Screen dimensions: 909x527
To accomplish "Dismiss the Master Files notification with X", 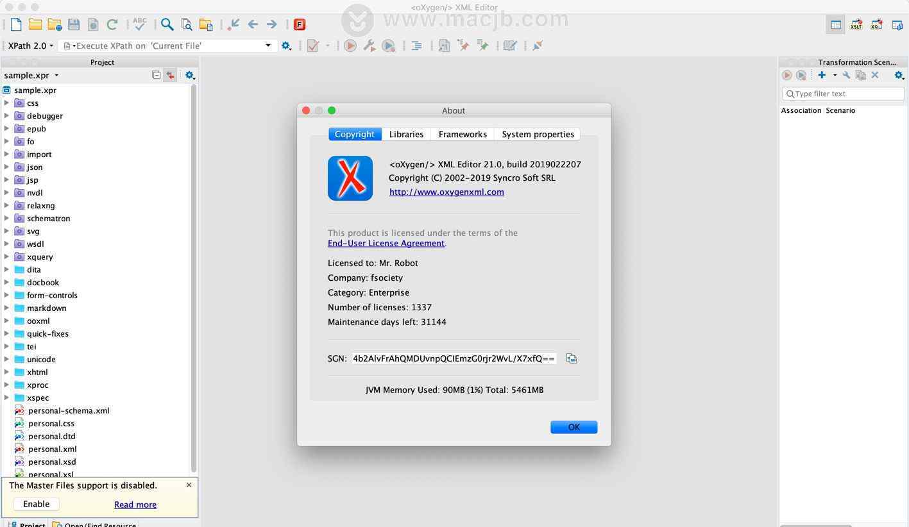I will pos(189,485).
